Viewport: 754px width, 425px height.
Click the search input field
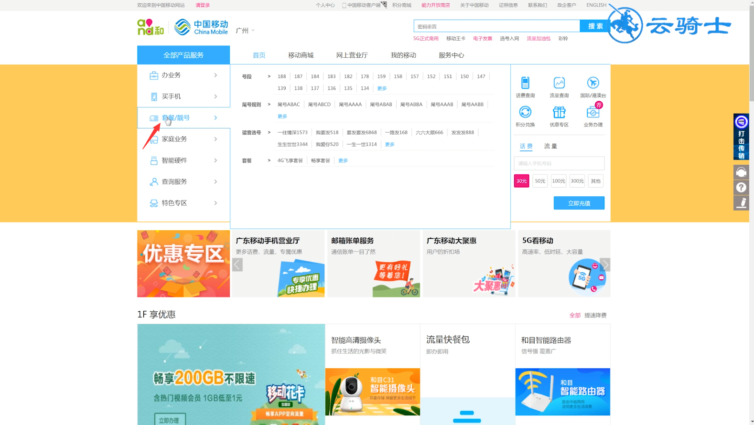click(x=497, y=26)
